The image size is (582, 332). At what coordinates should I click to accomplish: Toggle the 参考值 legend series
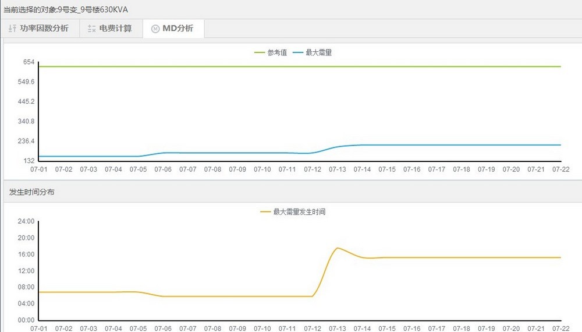pyautogui.click(x=277, y=52)
